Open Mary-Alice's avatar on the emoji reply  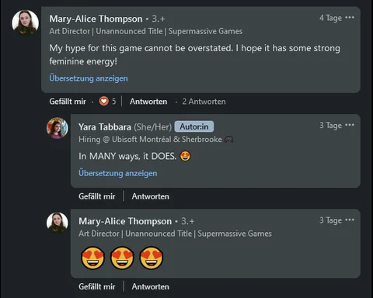[58, 223]
